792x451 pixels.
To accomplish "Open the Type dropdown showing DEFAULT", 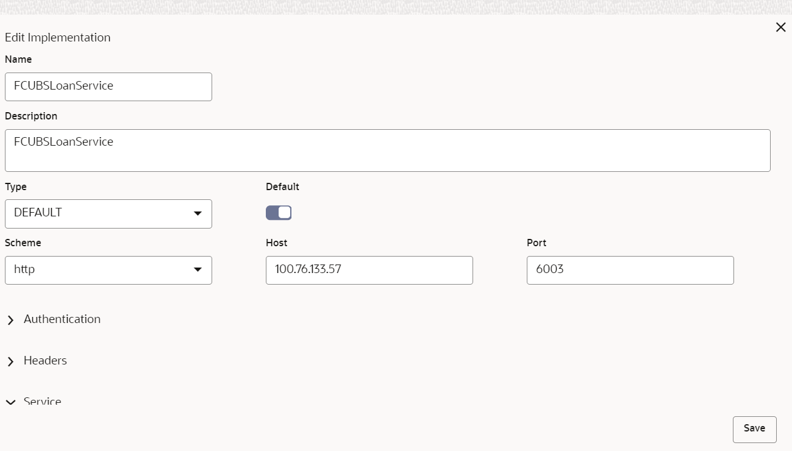I will 109,213.
